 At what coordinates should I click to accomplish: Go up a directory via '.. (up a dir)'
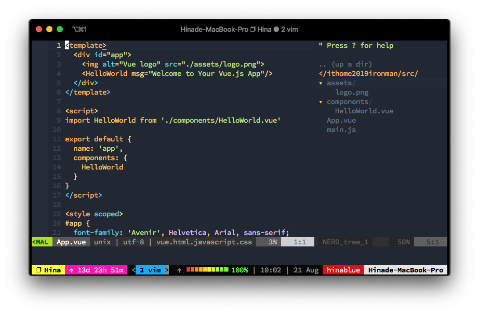(x=345, y=64)
